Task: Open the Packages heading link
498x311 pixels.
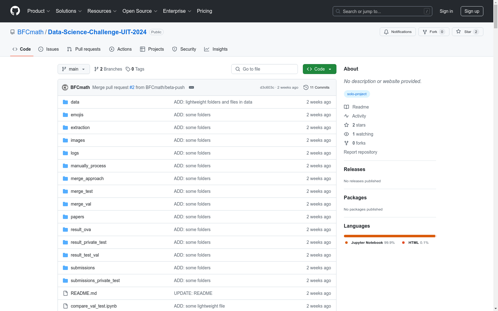Action: point(355,197)
